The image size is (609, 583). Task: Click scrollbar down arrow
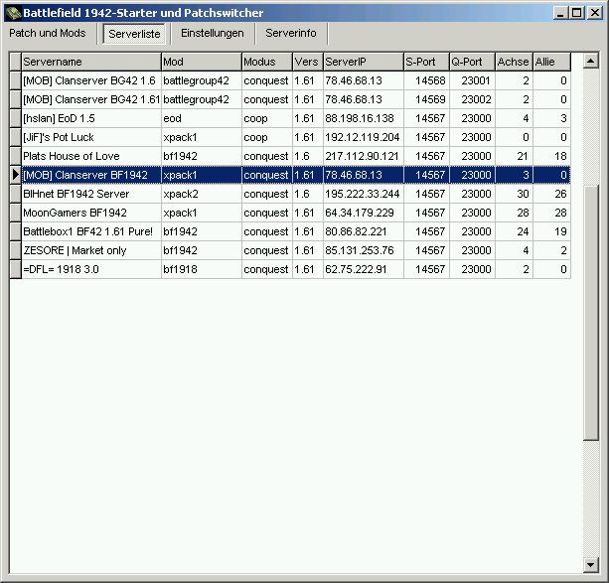pyautogui.click(x=591, y=565)
